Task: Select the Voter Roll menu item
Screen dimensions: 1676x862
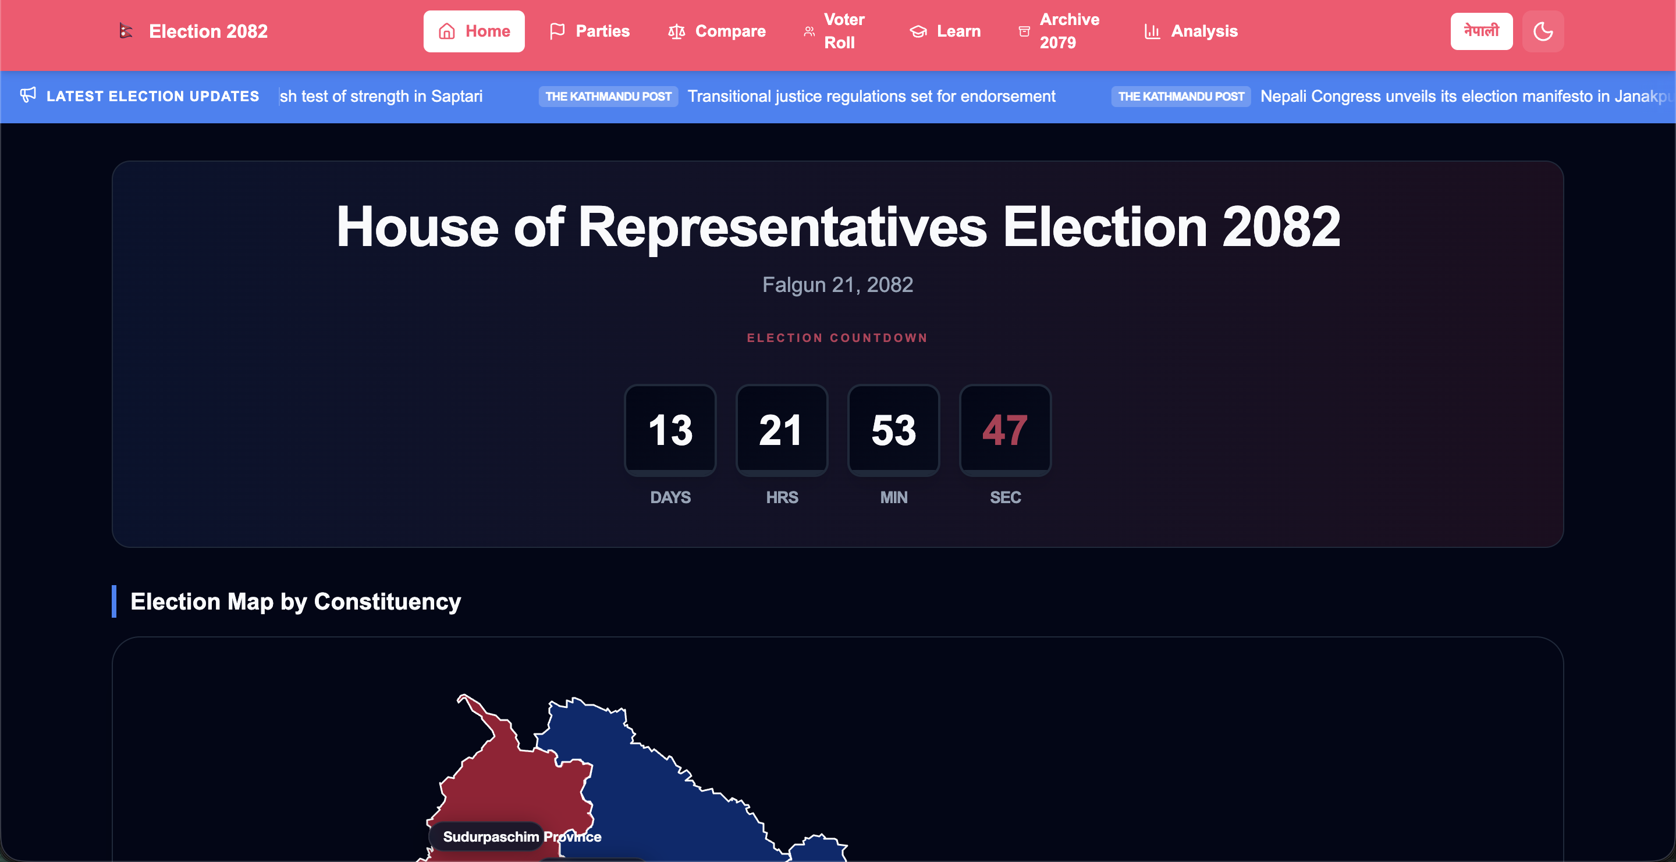Action: point(843,31)
